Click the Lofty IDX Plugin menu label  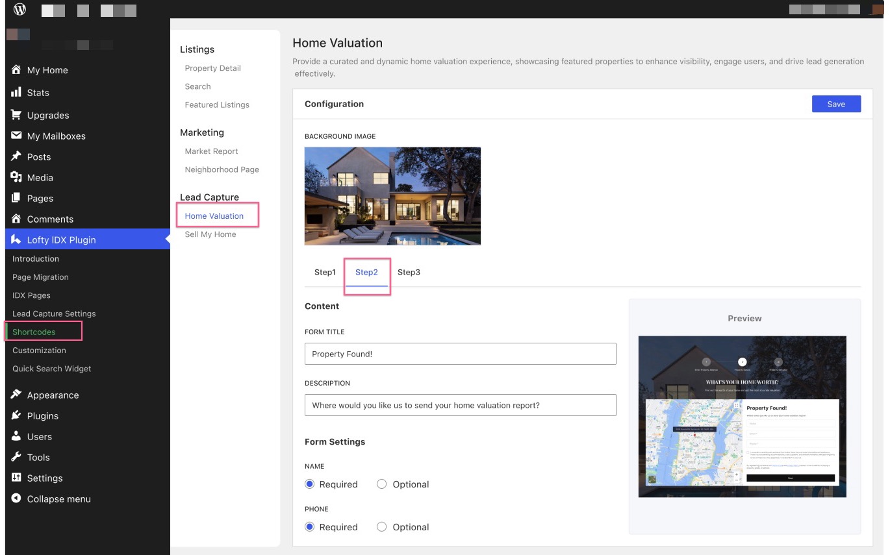click(61, 240)
